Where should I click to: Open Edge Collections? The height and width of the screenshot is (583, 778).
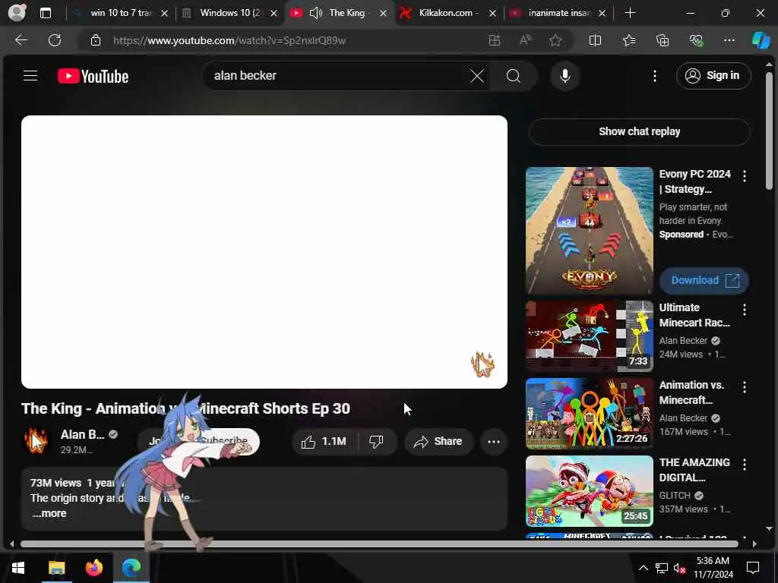(663, 41)
